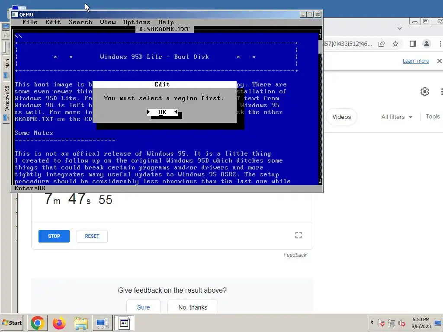This screenshot has width=443, height=332.
Task: Open the timer Feedback link
Action: (295, 255)
